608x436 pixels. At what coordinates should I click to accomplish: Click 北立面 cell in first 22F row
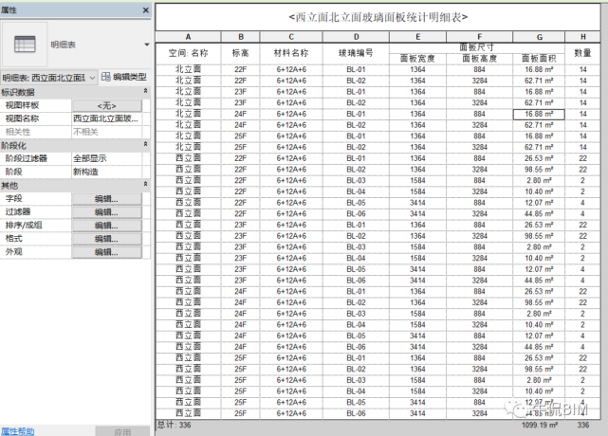pos(188,70)
